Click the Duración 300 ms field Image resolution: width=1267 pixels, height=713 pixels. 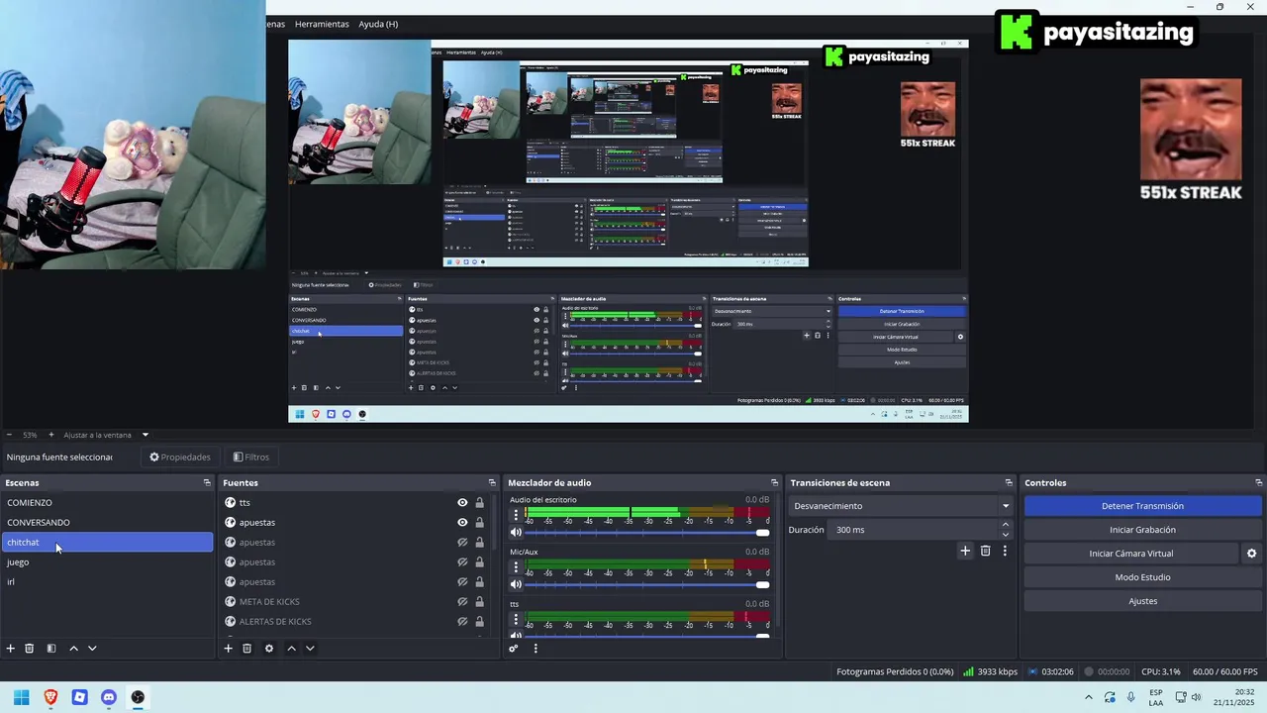click(x=915, y=530)
